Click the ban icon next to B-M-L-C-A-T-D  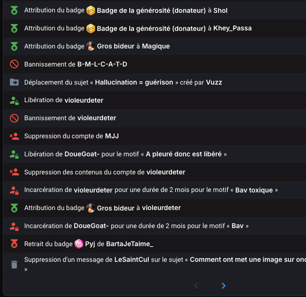(14, 64)
